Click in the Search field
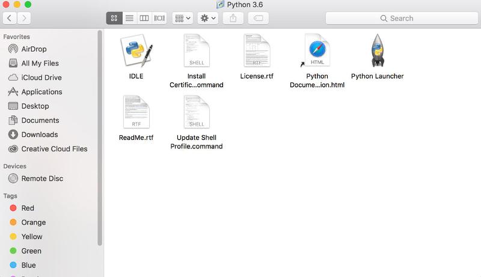The height and width of the screenshot is (277, 481). 402,18
